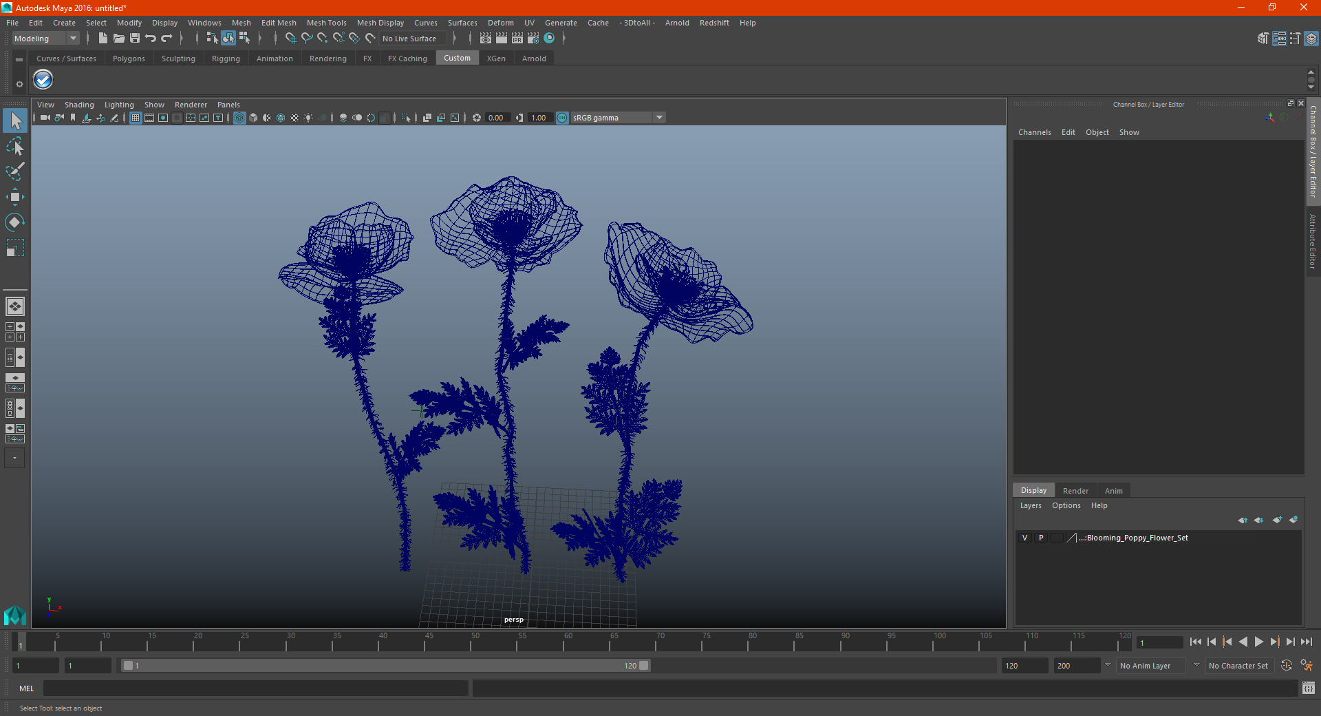Select by object type mode
Image resolution: width=1321 pixels, height=716 pixels.
pyautogui.click(x=228, y=39)
